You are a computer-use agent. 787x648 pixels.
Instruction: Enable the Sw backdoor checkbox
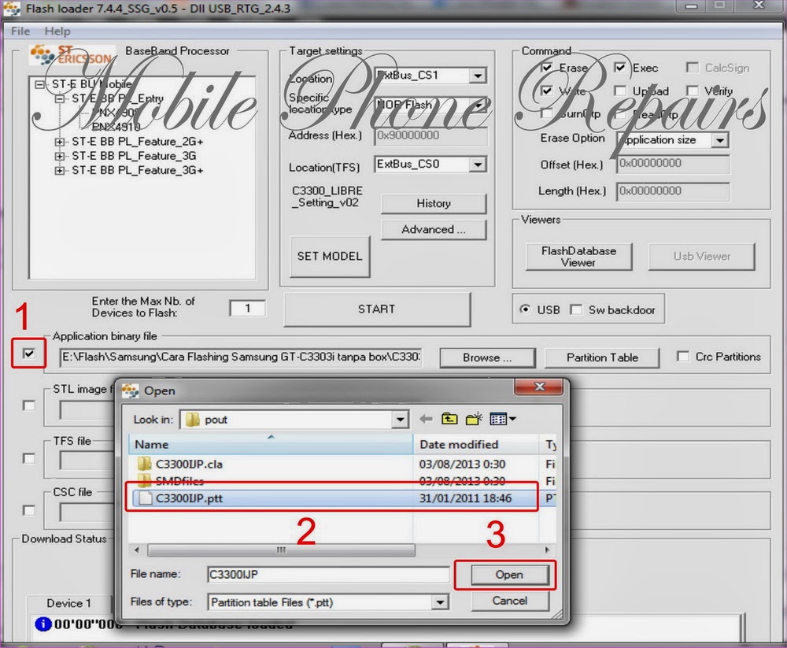click(x=576, y=309)
